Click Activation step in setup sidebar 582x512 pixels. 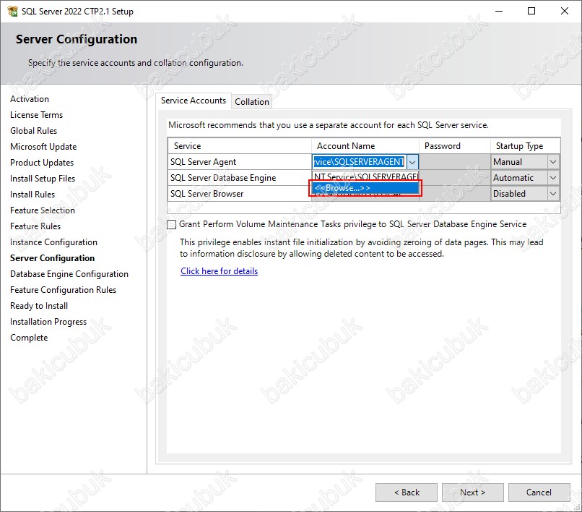(30, 99)
